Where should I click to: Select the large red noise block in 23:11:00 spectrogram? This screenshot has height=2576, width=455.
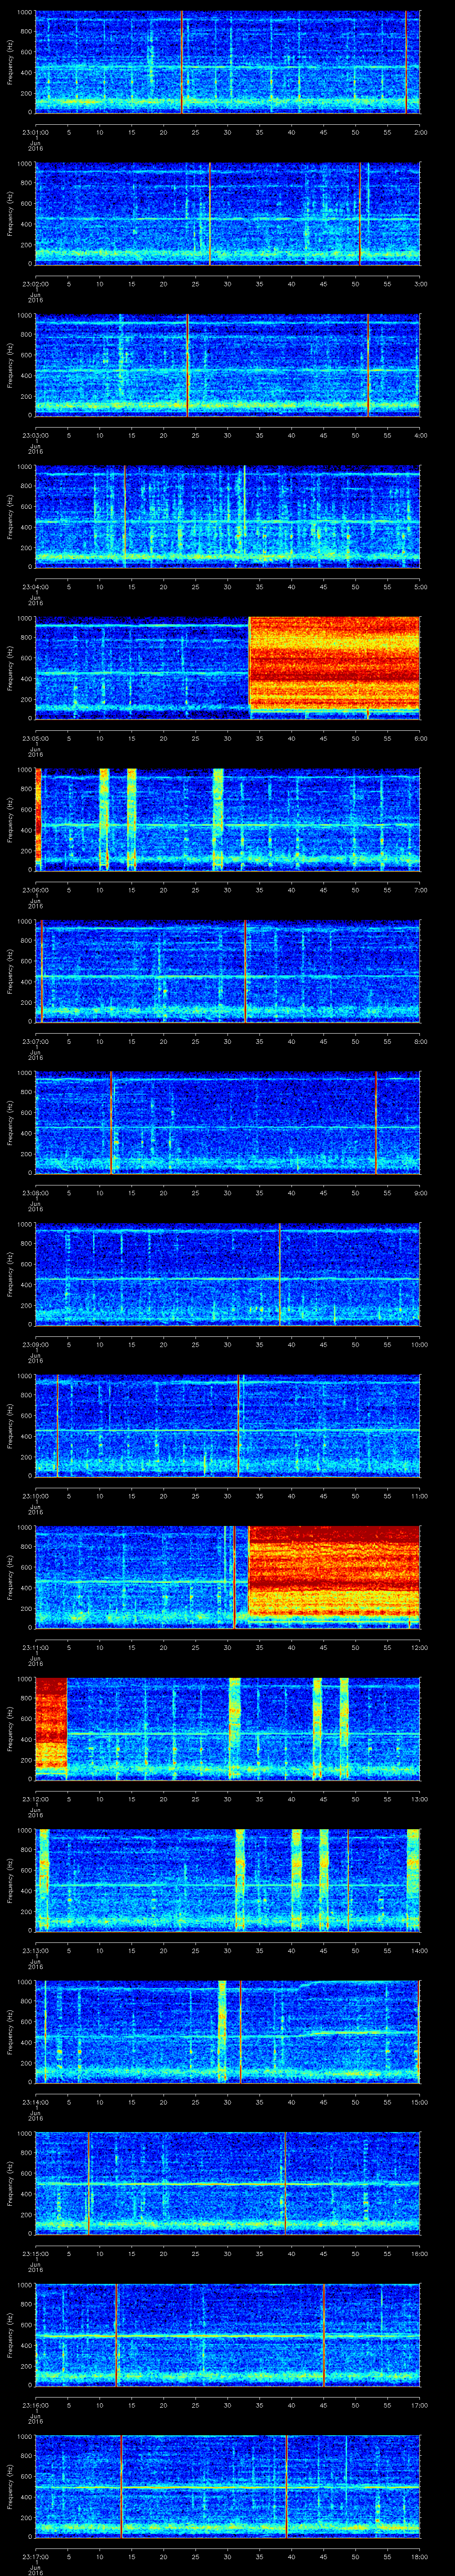334,1570
